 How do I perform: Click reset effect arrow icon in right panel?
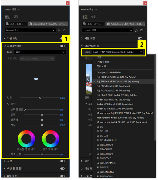(x=142, y=30)
